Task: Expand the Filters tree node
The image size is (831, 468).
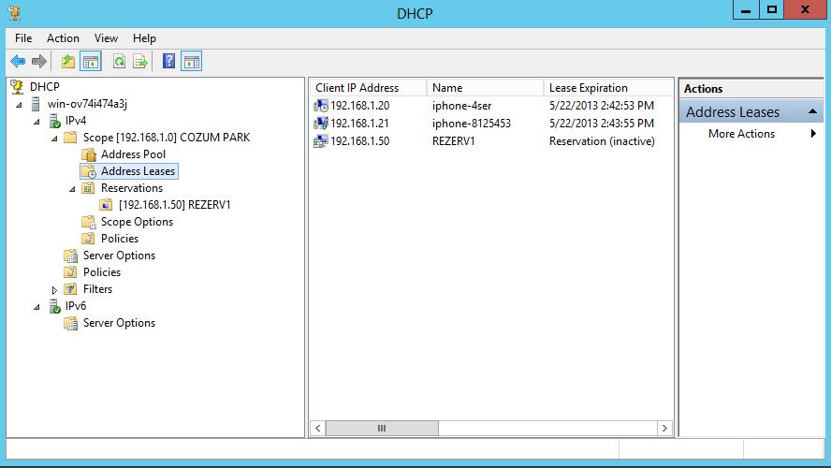Action: click(x=54, y=290)
